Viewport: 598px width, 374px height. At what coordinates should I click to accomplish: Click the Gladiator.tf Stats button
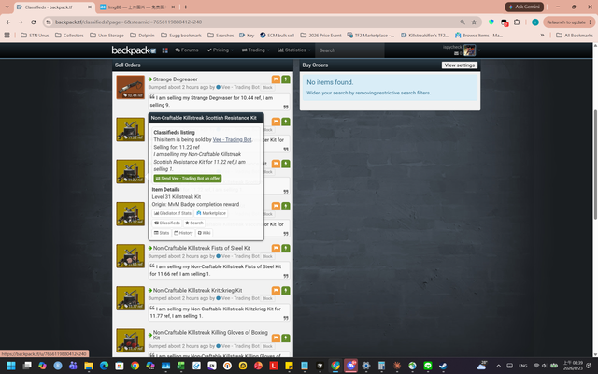click(x=173, y=213)
